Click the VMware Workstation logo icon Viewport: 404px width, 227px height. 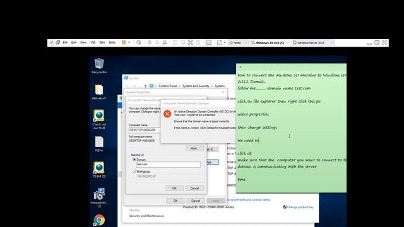(57, 42)
